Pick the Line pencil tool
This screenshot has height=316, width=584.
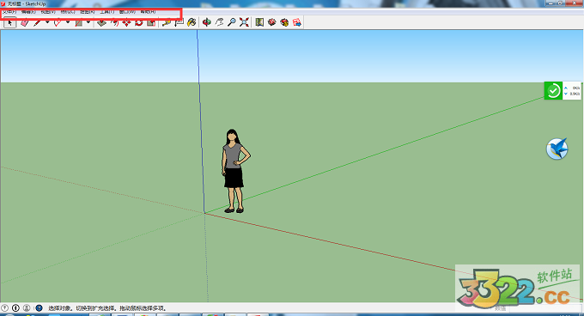pyautogui.click(x=37, y=22)
